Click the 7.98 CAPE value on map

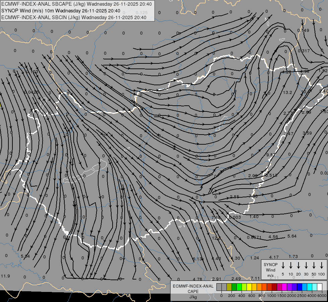tap(253, 196)
